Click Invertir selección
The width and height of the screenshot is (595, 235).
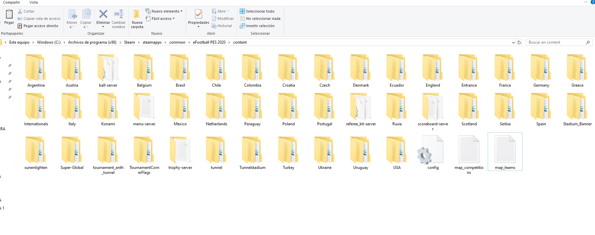[x=257, y=26]
